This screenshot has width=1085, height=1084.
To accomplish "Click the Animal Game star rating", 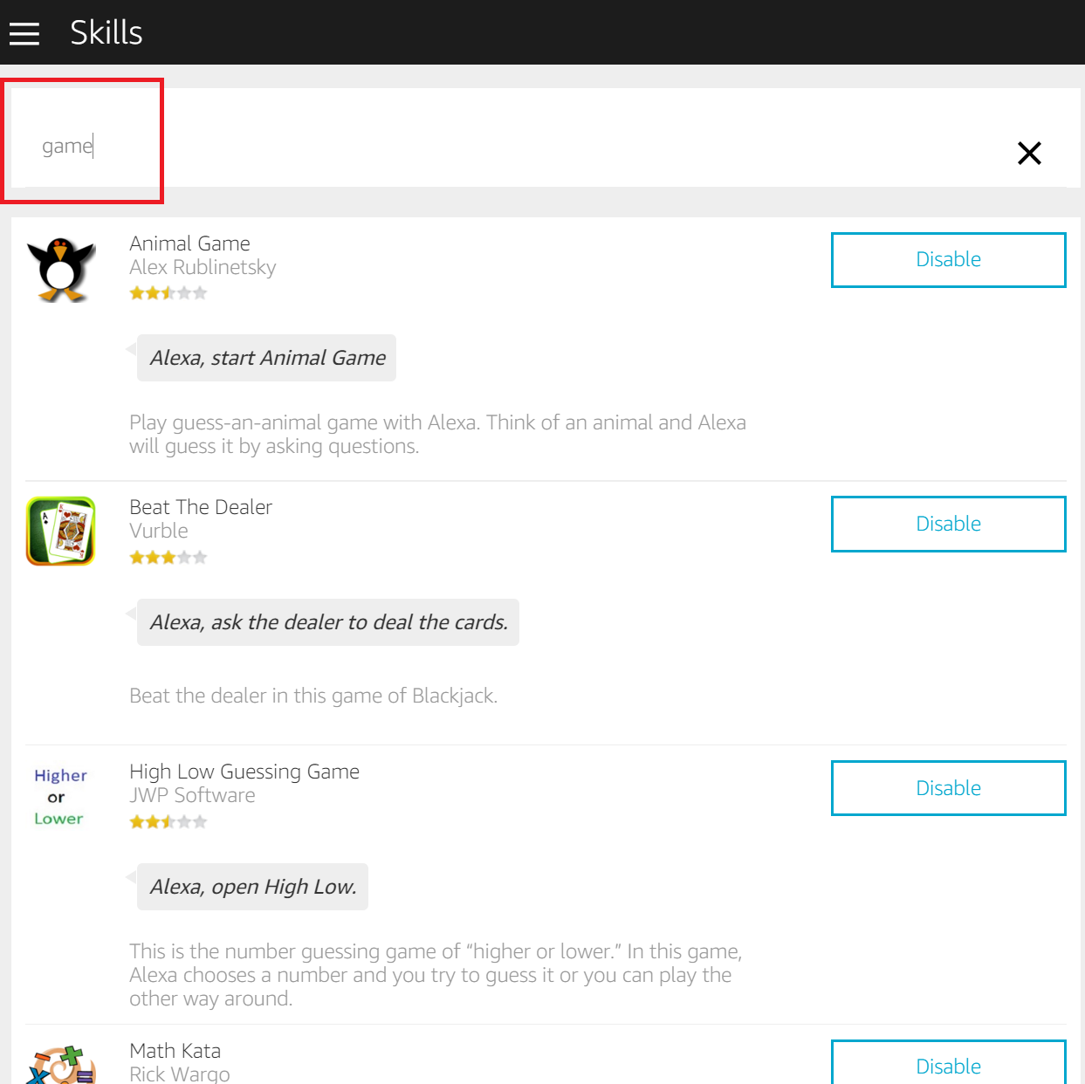I will (168, 293).
